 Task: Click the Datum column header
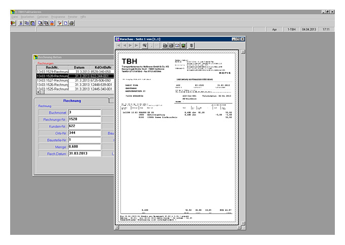click(79, 68)
